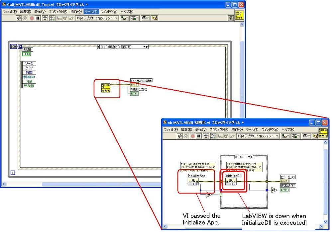
Task: Open font dropdown in sb_MATLABdll_初期化.vi toolbar
Action: coord(258,136)
